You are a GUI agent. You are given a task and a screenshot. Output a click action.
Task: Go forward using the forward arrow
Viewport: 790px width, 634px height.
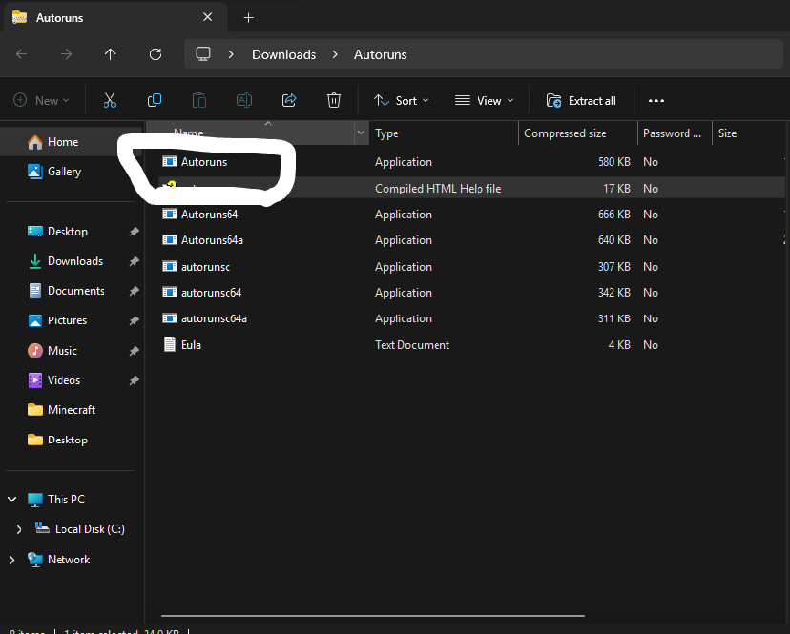click(x=66, y=54)
